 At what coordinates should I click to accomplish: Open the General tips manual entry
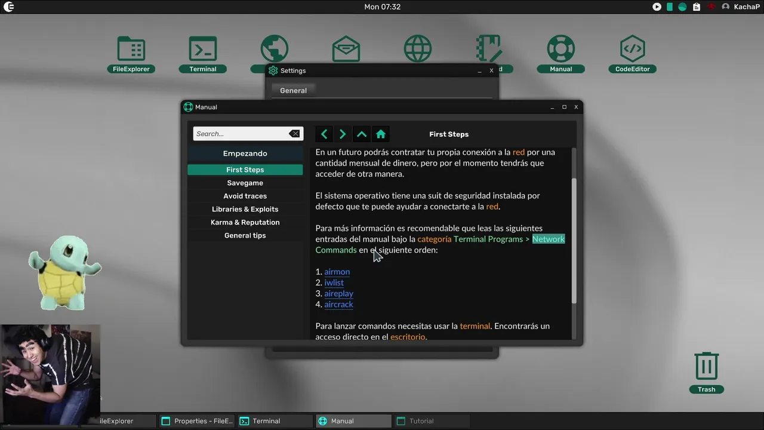click(x=245, y=235)
